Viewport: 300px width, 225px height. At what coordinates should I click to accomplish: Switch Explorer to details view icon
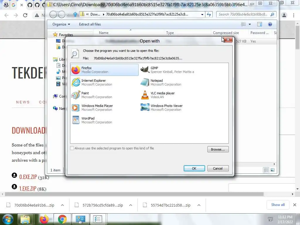[266, 170]
